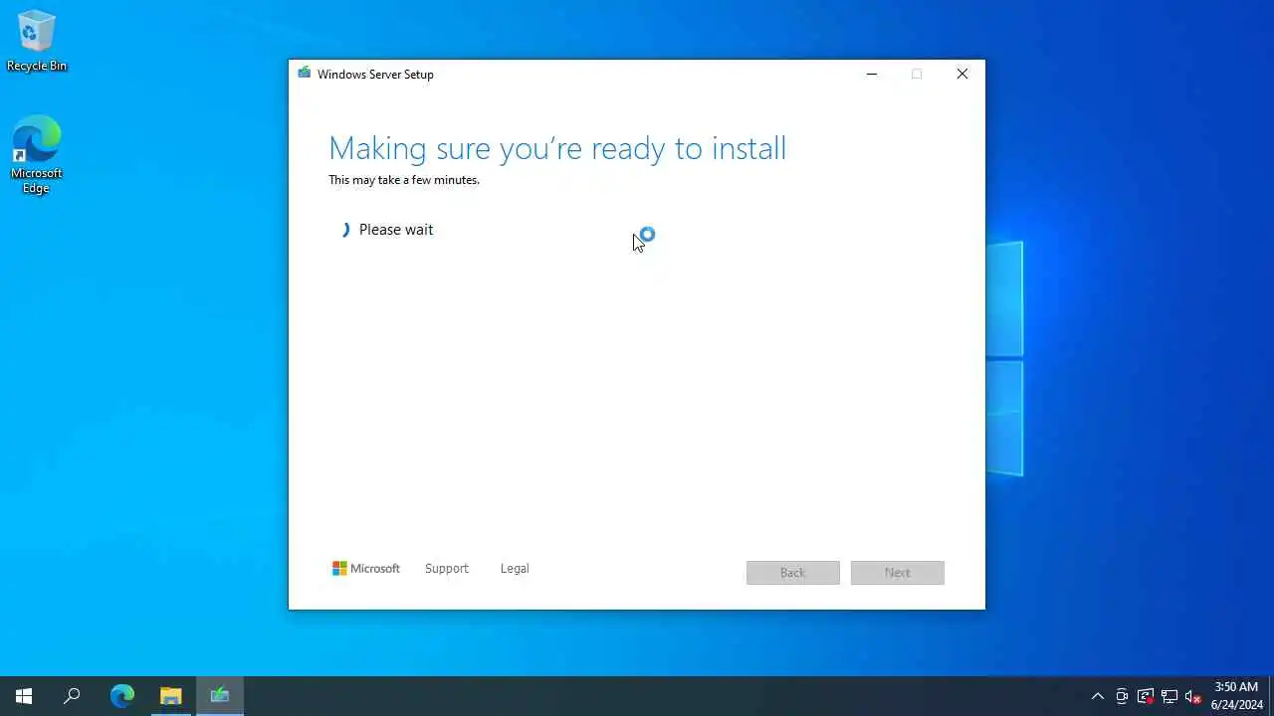Click the 'Please wait' status text

pyautogui.click(x=396, y=230)
